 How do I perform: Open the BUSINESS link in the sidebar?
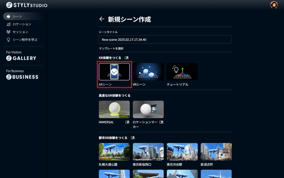pos(22,77)
